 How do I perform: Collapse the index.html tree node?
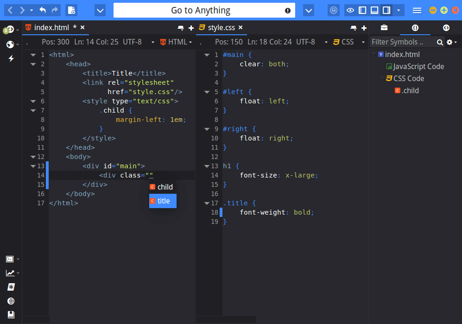click(373, 53)
